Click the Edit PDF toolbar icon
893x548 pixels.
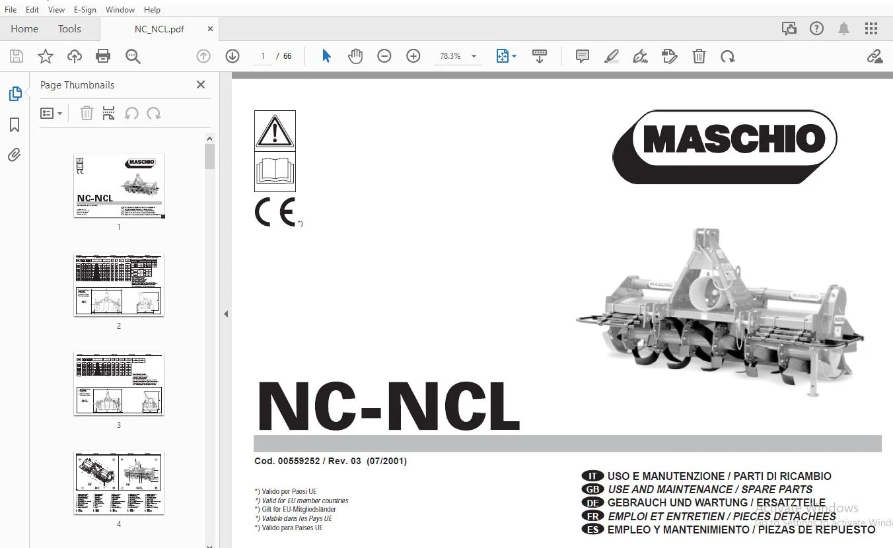pos(670,57)
